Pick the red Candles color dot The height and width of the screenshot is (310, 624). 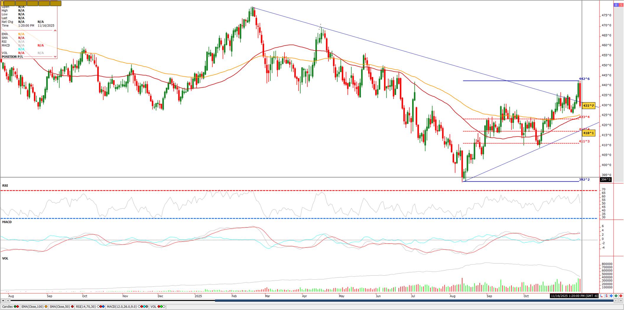coord(17,307)
